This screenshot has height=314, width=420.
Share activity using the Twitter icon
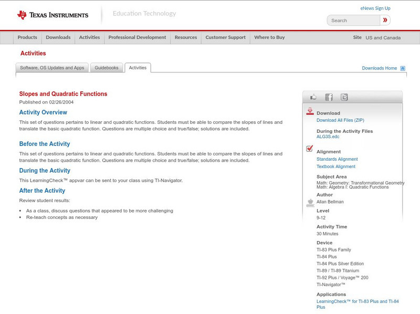click(x=344, y=97)
